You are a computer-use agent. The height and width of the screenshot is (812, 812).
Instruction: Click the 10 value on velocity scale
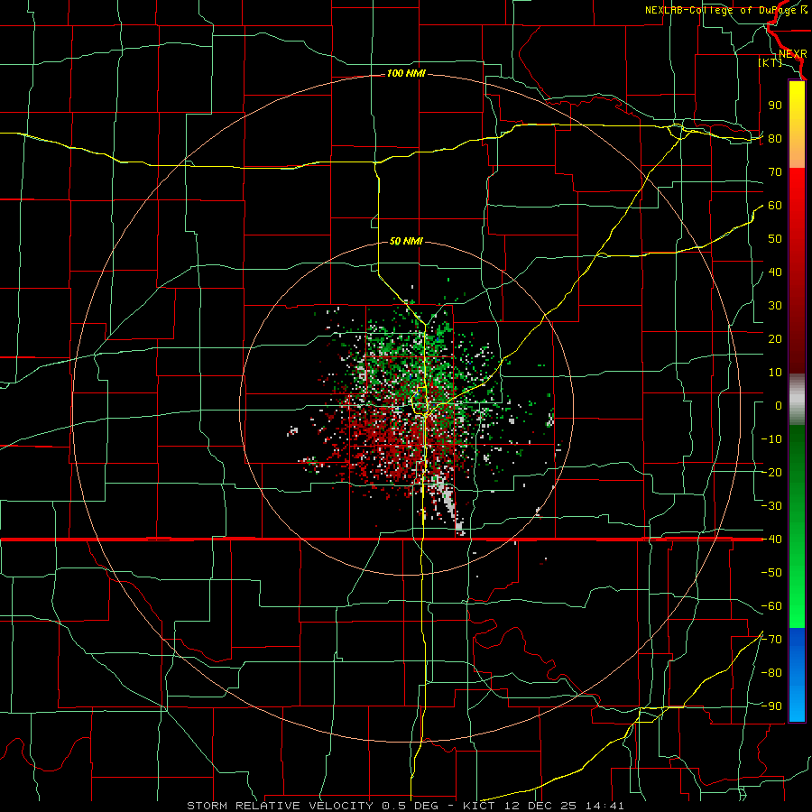pyautogui.click(x=775, y=373)
